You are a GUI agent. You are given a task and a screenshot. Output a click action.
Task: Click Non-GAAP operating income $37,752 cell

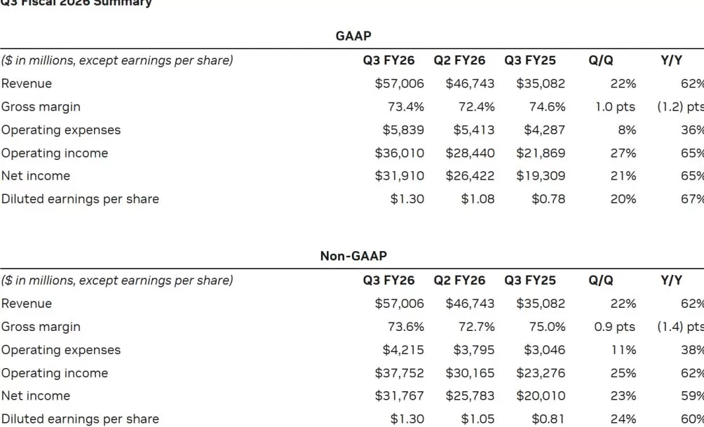tap(399, 373)
